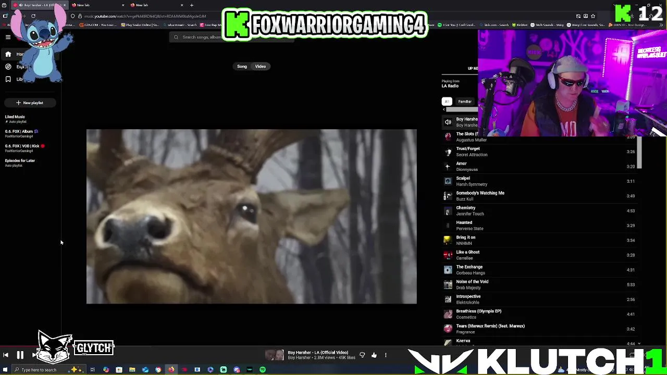667x375 pixels.
Task: Open the GTA.COM bookmark
Action: 98,24
